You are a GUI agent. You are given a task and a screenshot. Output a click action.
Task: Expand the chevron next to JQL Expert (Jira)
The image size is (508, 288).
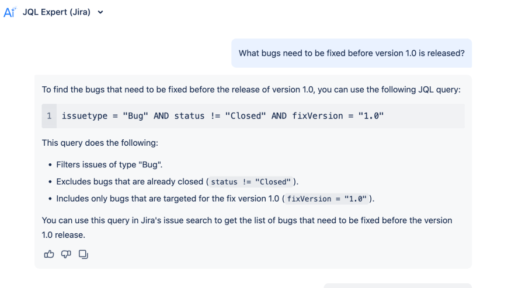100,12
